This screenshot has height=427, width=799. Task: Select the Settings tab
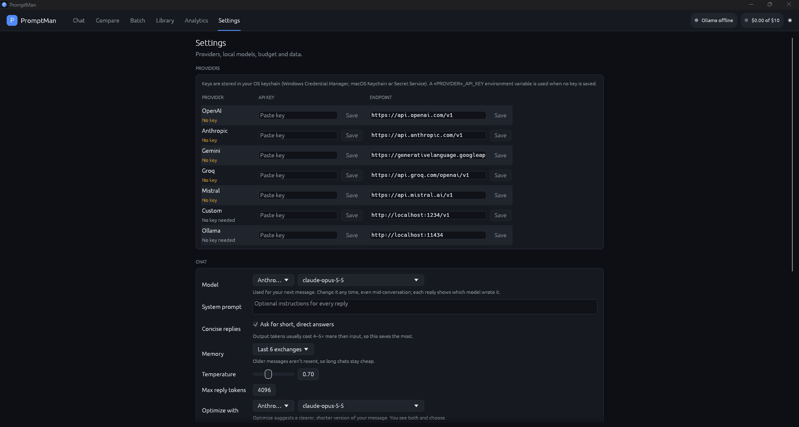click(x=229, y=20)
